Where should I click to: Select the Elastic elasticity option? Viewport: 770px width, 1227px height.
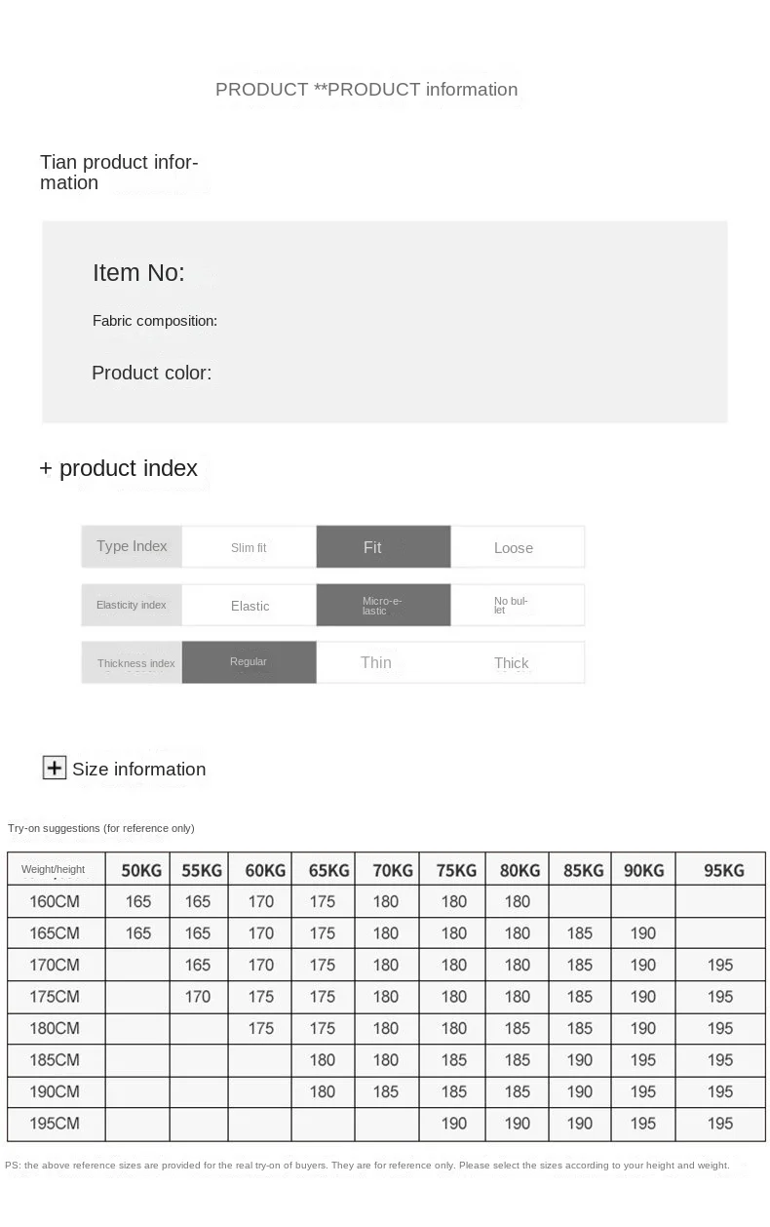(x=249, y=606)
